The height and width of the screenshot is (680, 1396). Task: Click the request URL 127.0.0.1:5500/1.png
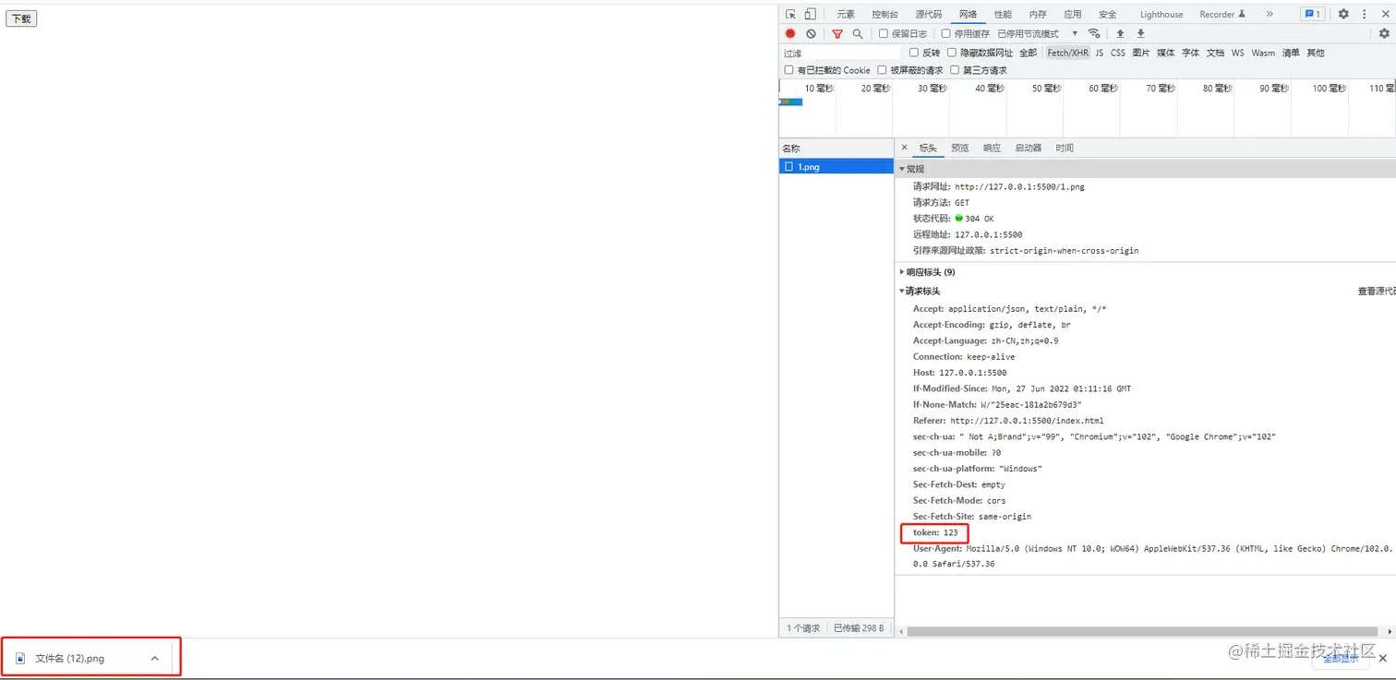[1019, 186]
